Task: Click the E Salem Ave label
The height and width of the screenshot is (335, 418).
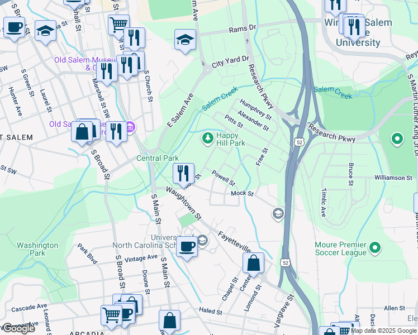Action: pos(180,110)
